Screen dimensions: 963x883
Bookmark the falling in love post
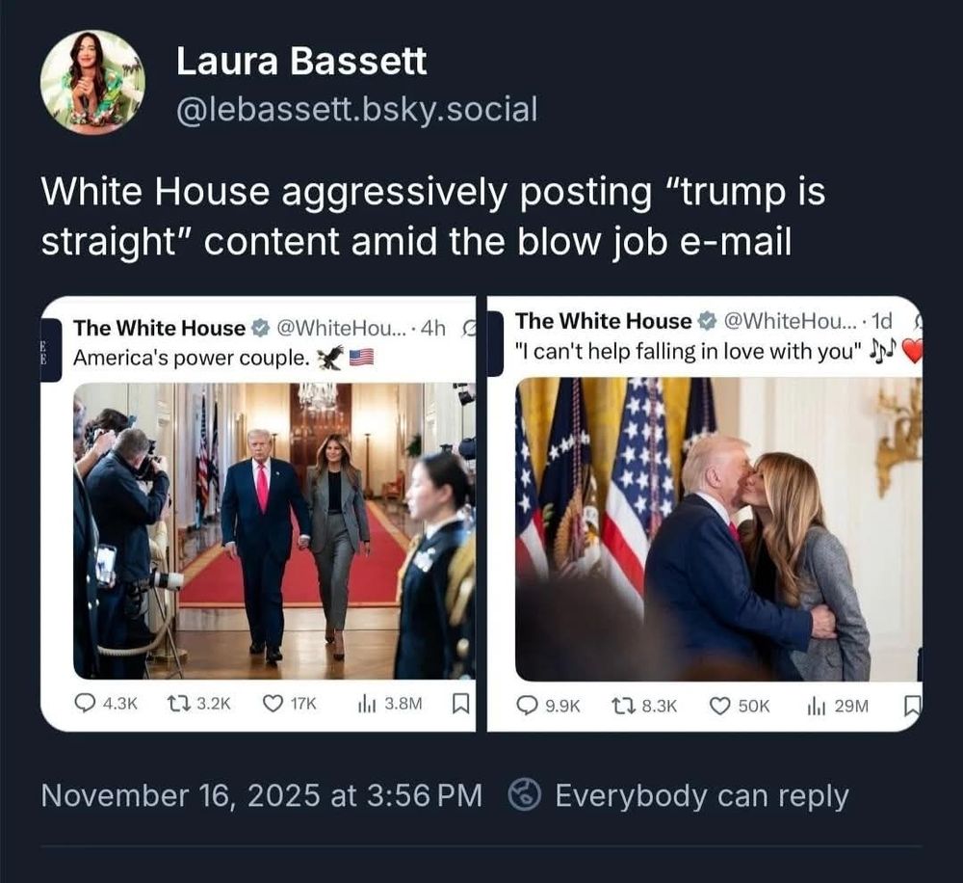pos(913,706)
